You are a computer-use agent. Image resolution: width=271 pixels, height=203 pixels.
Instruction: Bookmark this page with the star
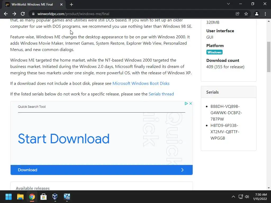tap(246, 14)
